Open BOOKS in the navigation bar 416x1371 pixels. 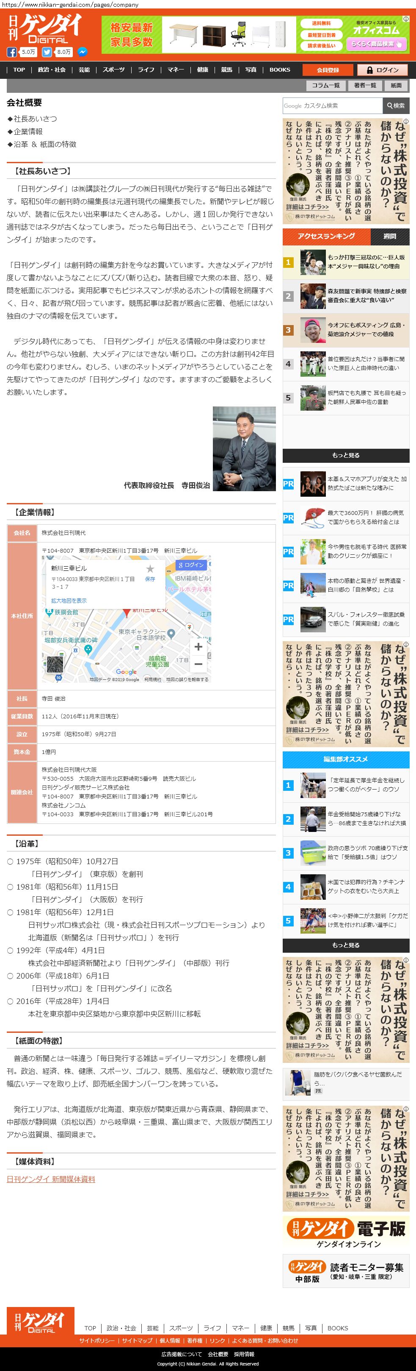279,70
